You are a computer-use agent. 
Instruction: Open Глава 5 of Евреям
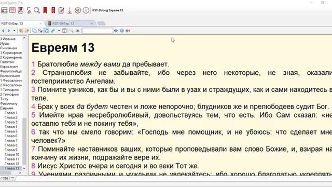11,131
